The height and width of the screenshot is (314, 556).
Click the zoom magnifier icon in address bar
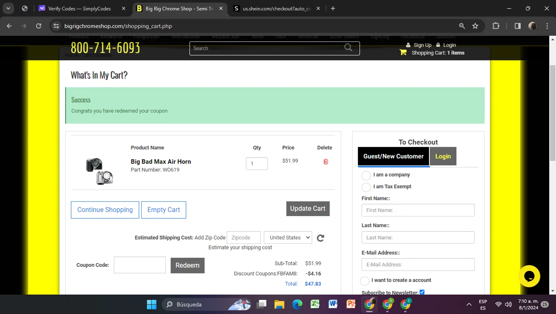[462, 26]
